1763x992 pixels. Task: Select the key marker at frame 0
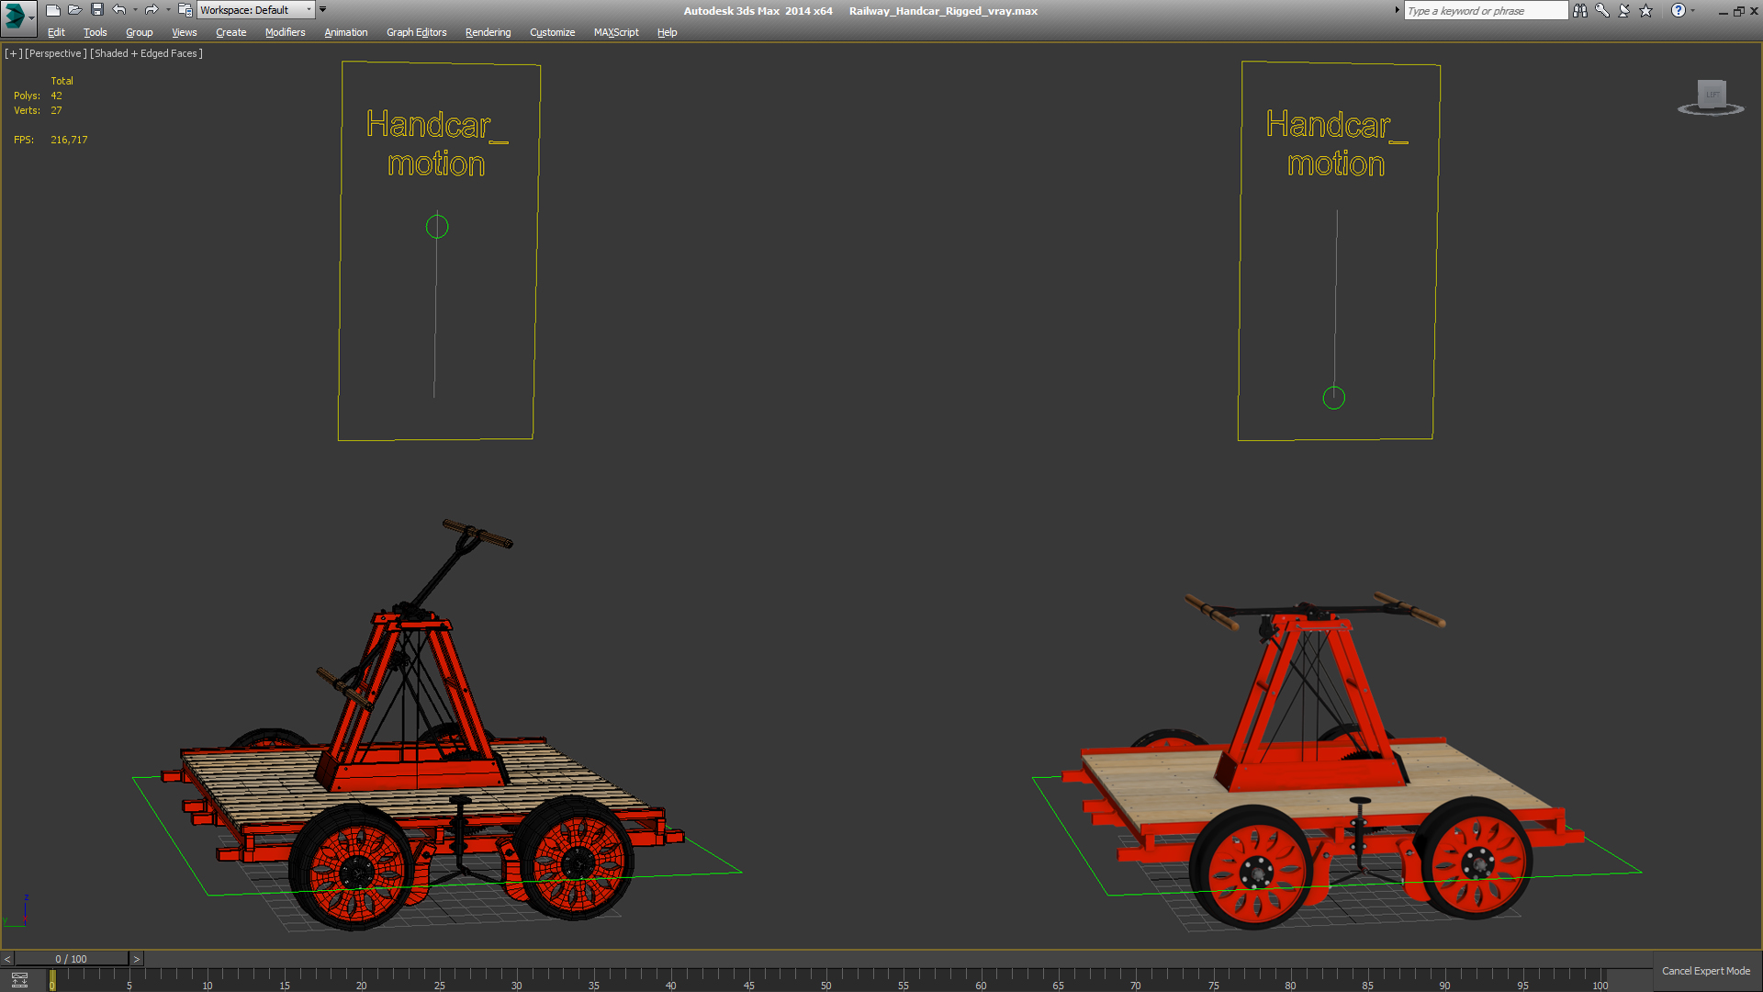[x=52, y=980]
